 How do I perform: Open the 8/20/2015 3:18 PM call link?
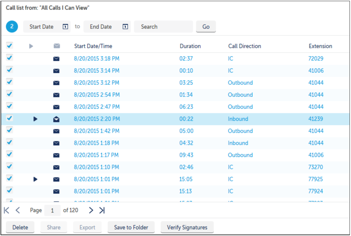(97, 59)
